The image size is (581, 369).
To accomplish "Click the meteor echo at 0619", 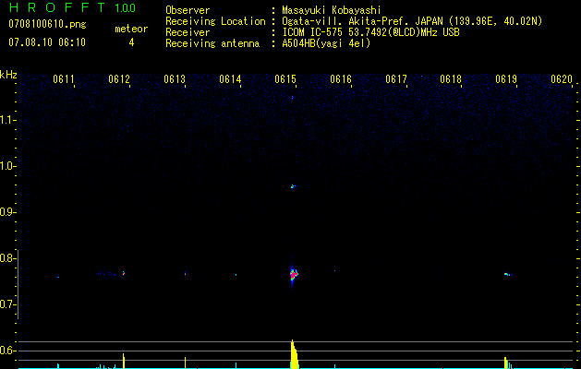I will coord(507,274).
